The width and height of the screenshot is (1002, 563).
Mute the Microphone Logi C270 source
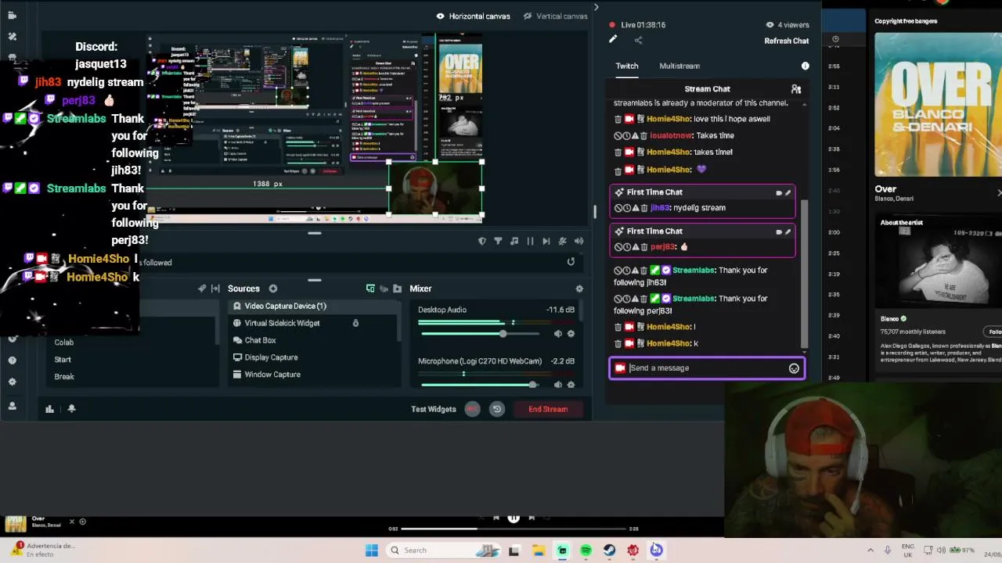tap(558, 385)
